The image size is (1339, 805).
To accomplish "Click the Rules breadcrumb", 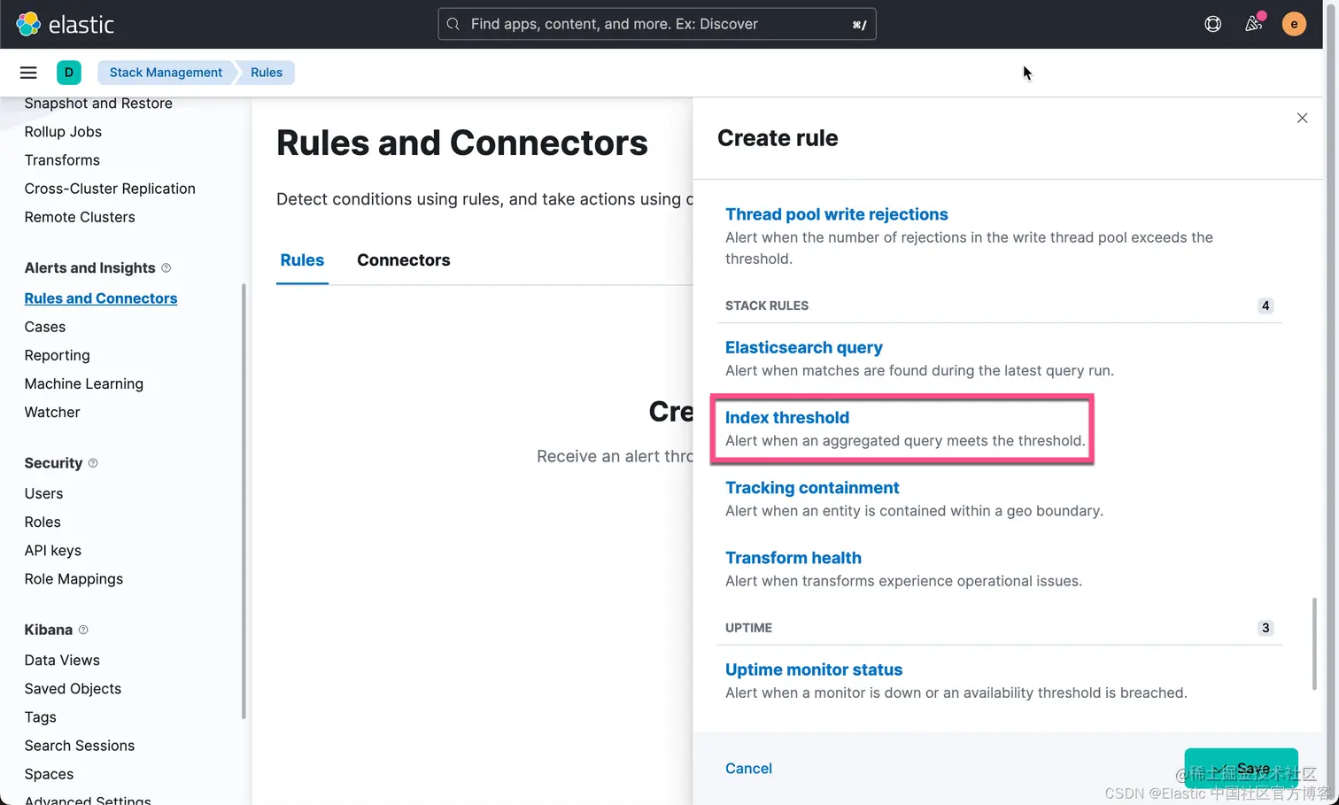I will [x=267, y=73].
